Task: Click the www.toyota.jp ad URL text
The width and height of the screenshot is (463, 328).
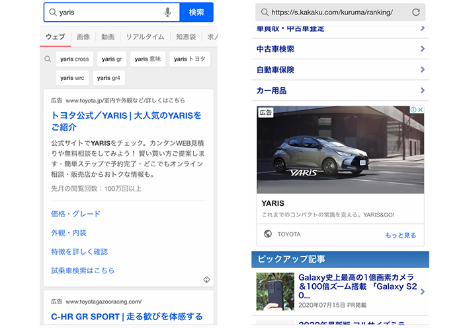Action: pos(125,100)
